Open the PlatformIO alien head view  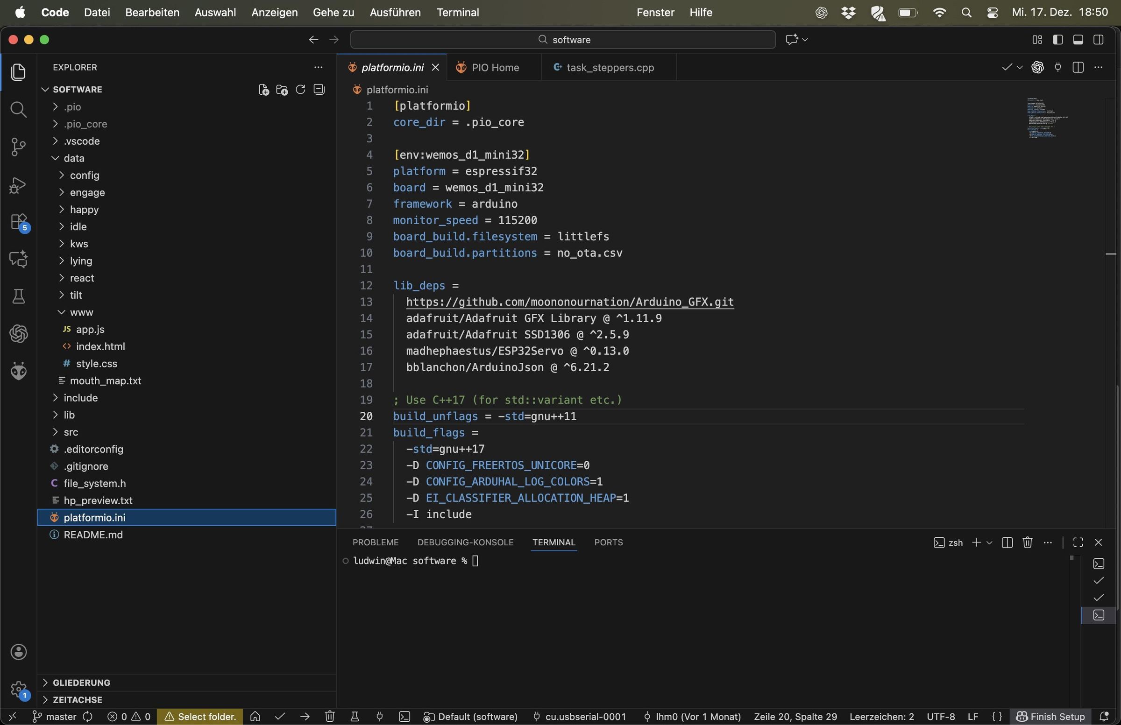pyautogui.click(x=18, y=371)
